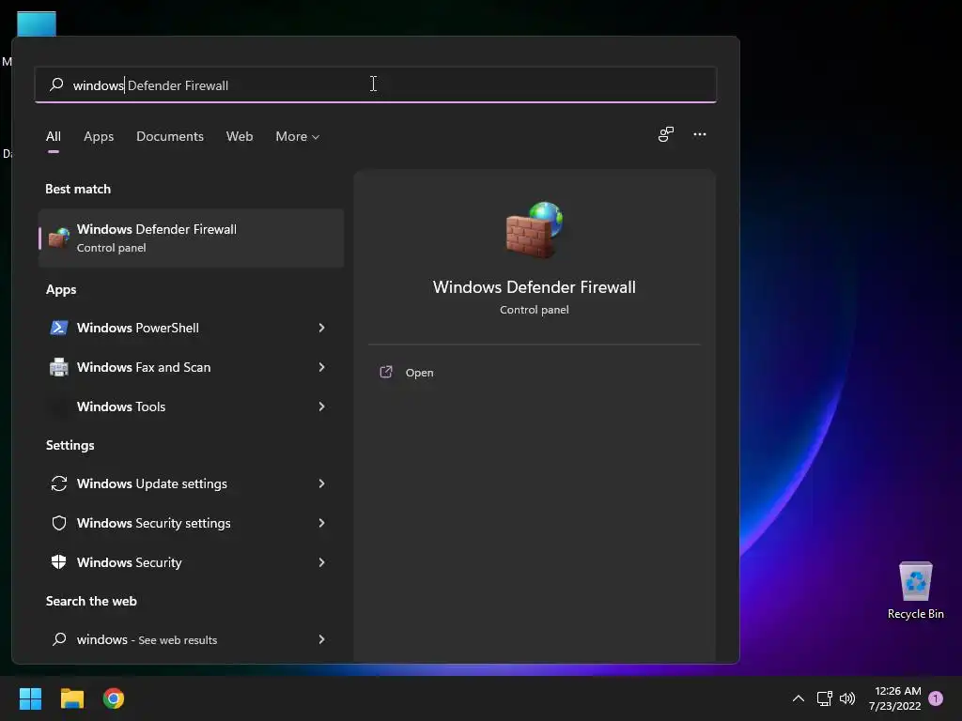Expand 'windows - See web results' arrow

click(321, 638)
